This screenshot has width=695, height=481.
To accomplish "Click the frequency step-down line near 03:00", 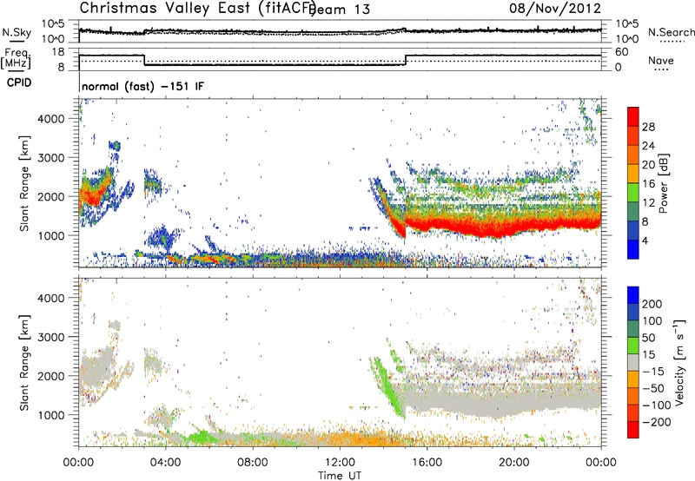I will click(x=144, y=60).
